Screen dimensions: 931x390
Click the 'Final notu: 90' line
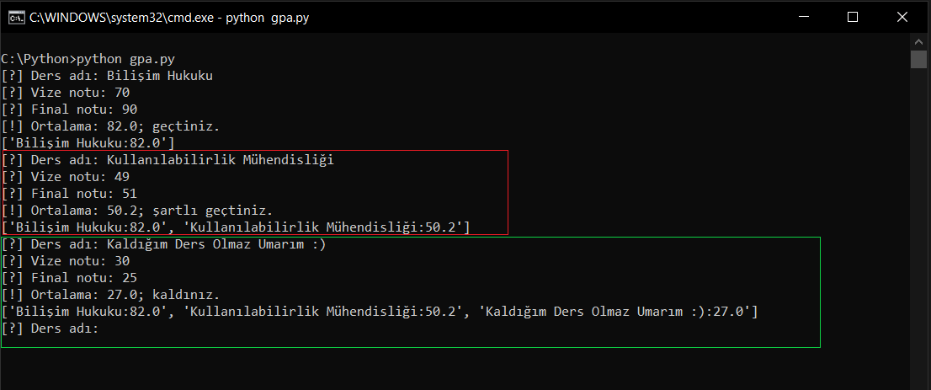click(69, 110)
